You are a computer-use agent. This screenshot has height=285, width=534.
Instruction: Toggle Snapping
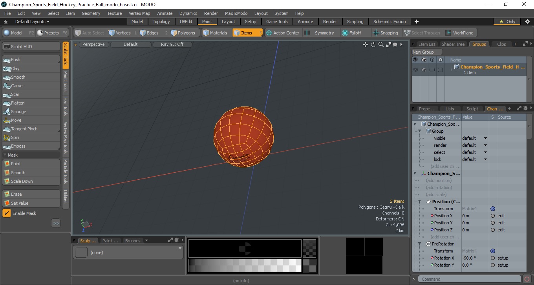click(x=386, y=33)
